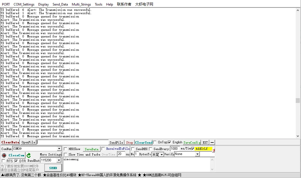Click the minus collapse panel button

[212, 143]
